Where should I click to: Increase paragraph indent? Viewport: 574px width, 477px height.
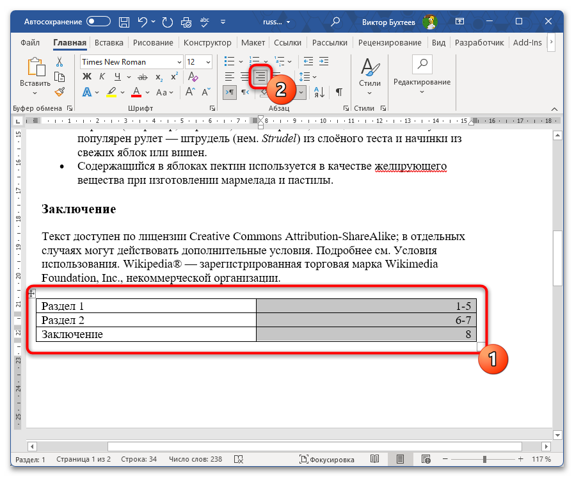click(324, 61)
